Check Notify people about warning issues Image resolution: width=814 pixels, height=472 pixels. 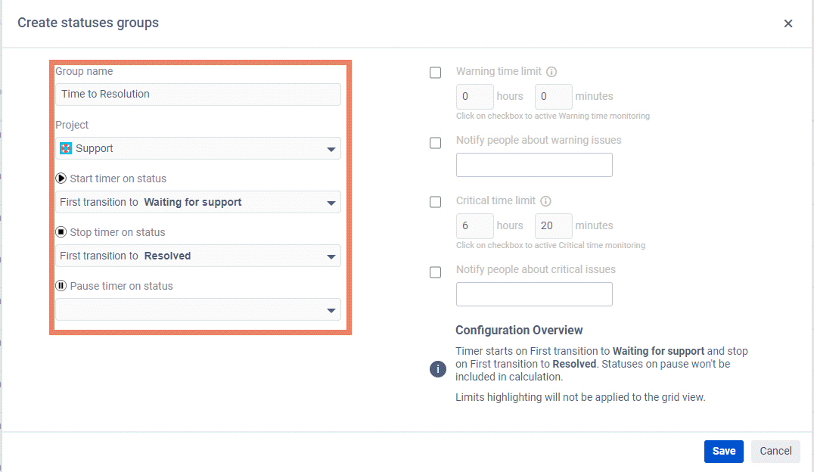[435, 142]
